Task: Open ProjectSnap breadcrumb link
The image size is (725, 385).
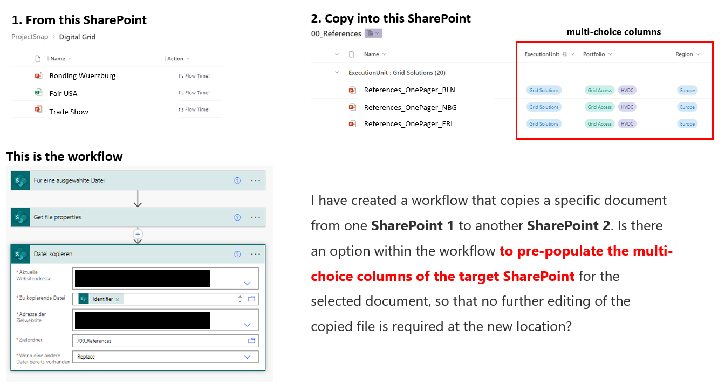Action: 30,37
